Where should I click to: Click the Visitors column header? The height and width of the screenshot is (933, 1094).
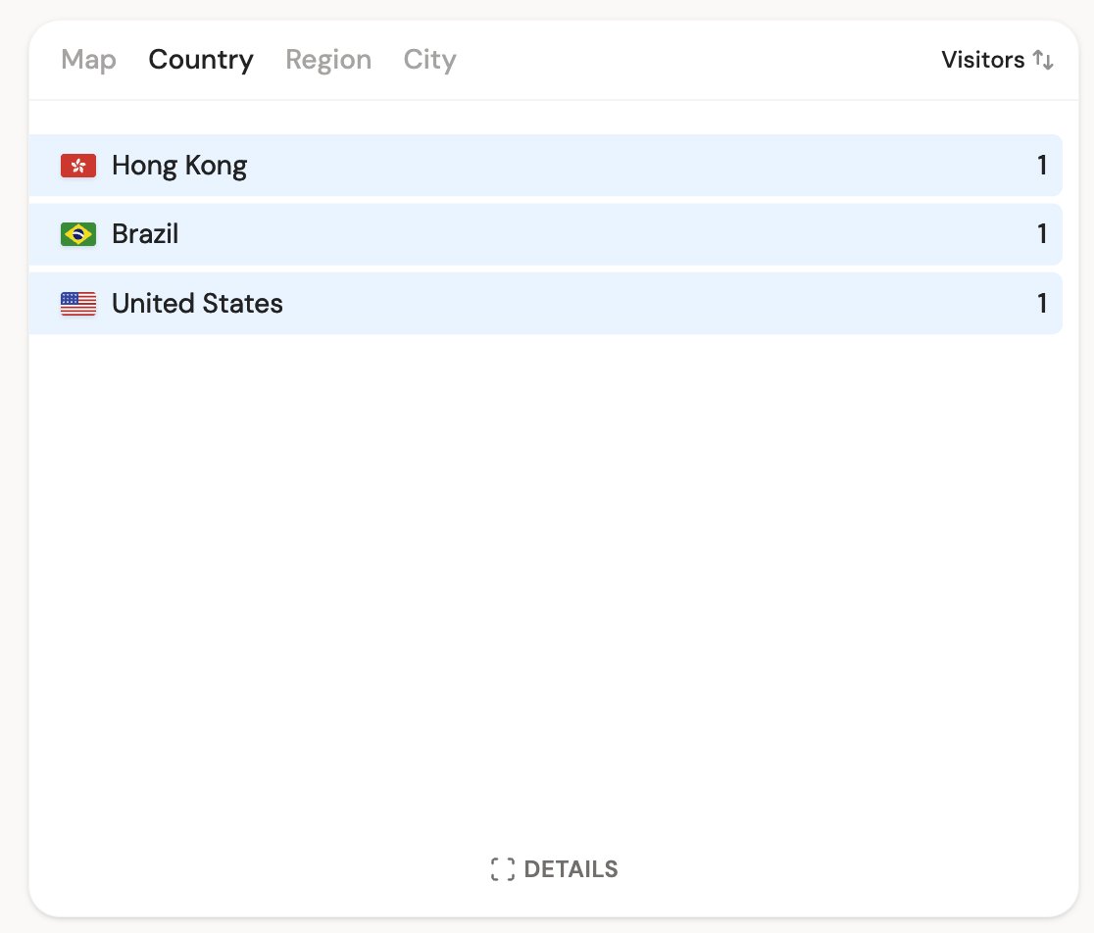[983, 60]
